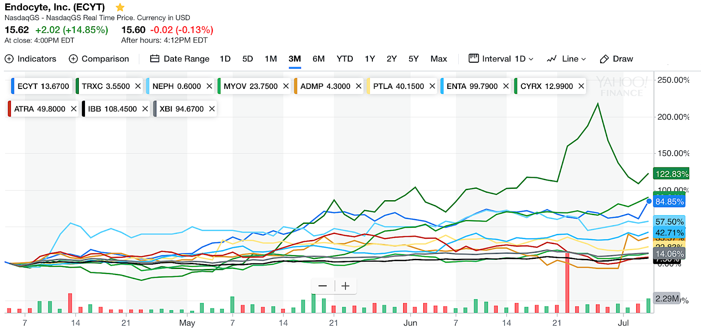Zoom in chart with plus button

346,286
